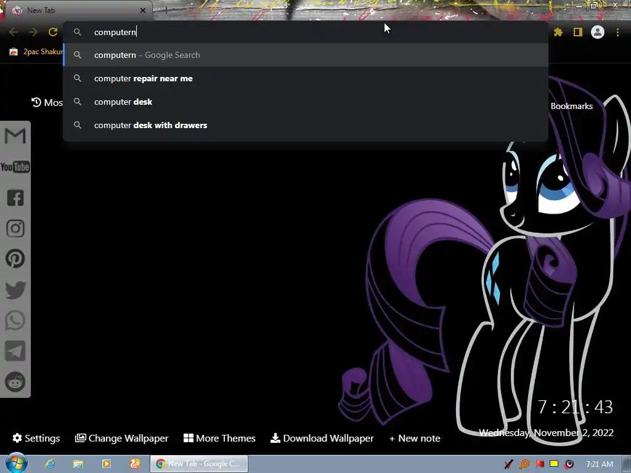
Task: Open More Themes
Action: coord(219,438)
